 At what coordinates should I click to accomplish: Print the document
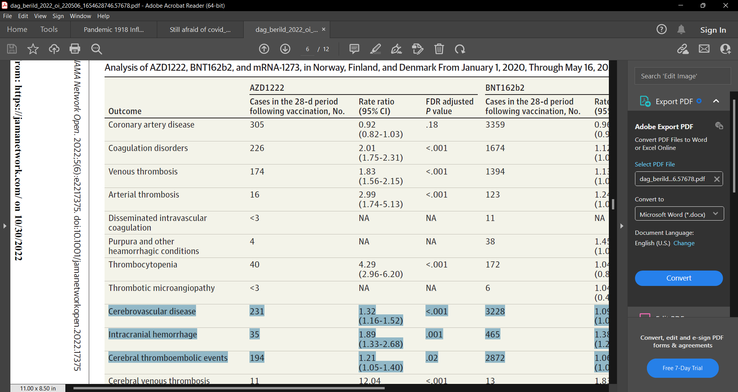(x=75, y=49)
